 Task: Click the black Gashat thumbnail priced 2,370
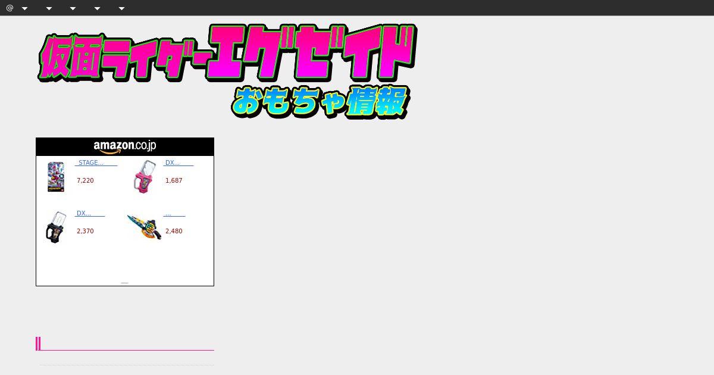(55, 227)
